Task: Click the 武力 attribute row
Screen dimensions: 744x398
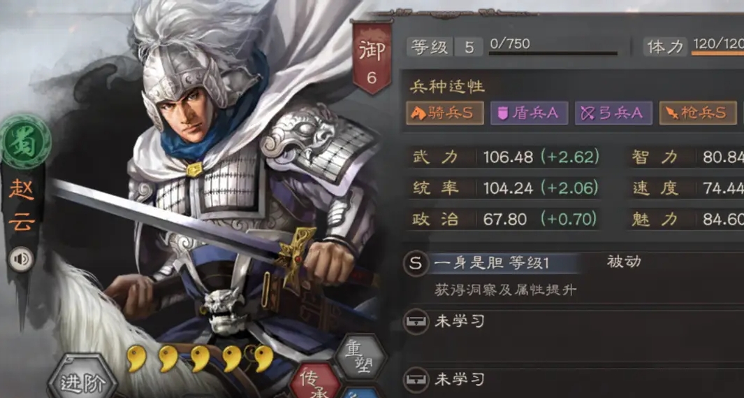Action: (x=504, y=157)
